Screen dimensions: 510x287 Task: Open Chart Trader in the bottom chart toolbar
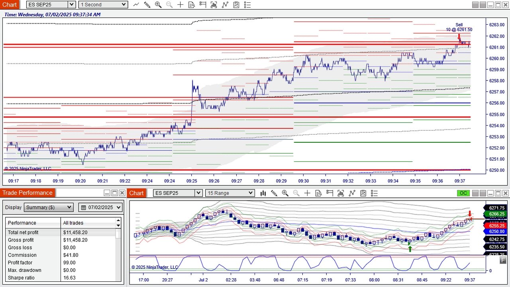click(x=330, y=193)
